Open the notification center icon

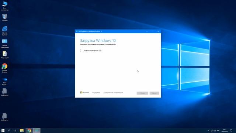pyautogui.click(x=231, y=130)
